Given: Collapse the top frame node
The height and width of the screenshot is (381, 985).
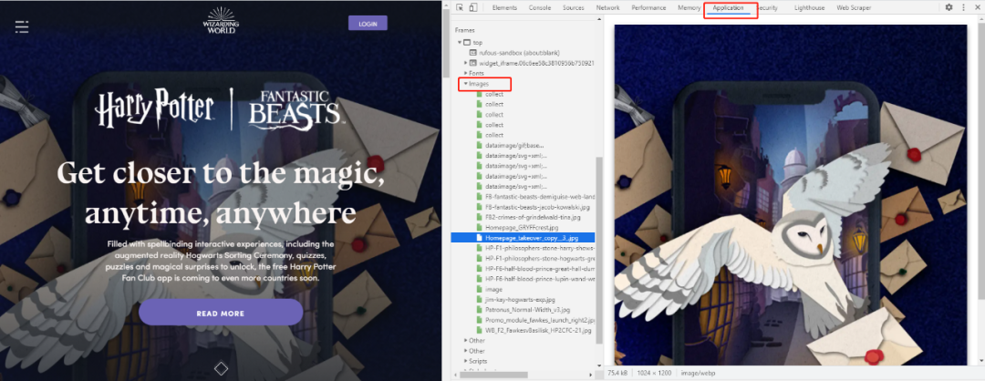Looking at the screenshot, I should tap(460, 43).
